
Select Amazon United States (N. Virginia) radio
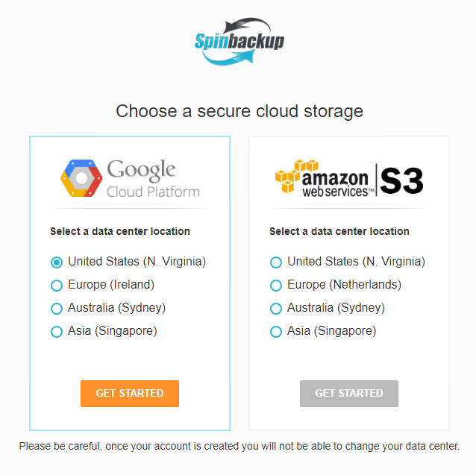click(x=276, y=262)
